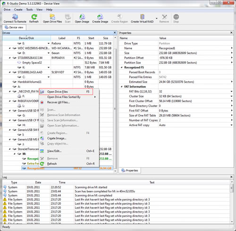Open the FAT Bits value dropdown
The width and height of the screenshot is (236, 231).
pos(232,92)
